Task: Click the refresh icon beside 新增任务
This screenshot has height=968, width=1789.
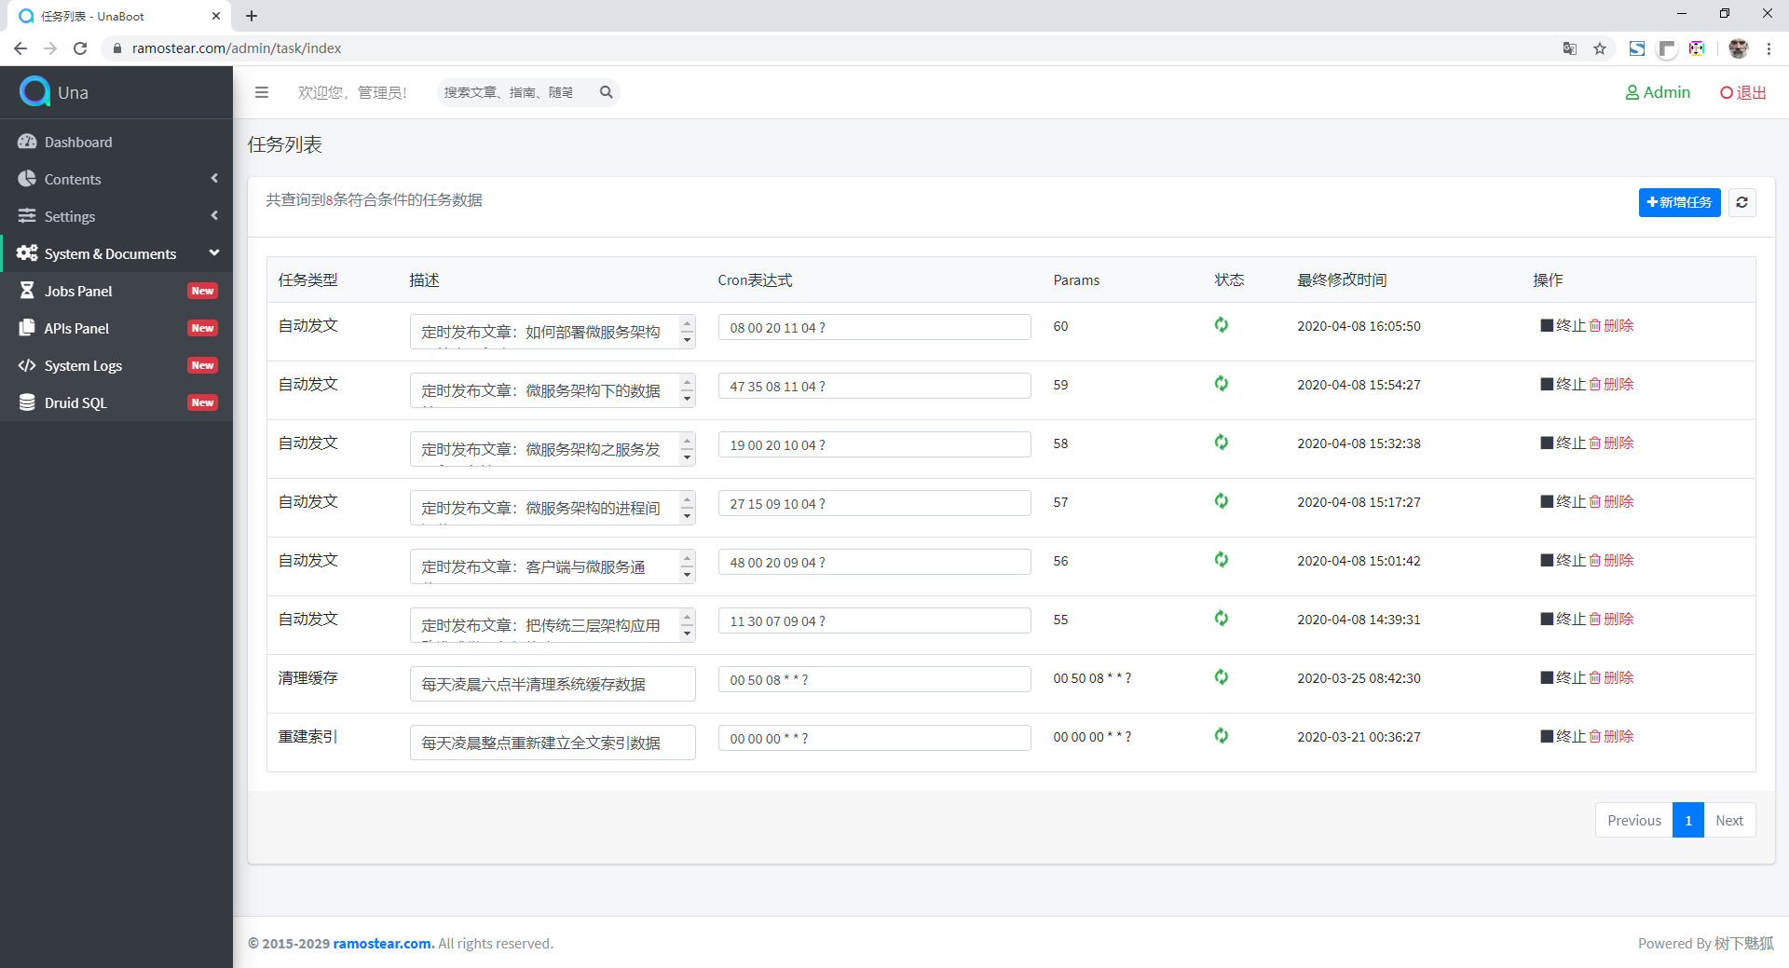Action: pyautogui.click(x=1741, y=202)
